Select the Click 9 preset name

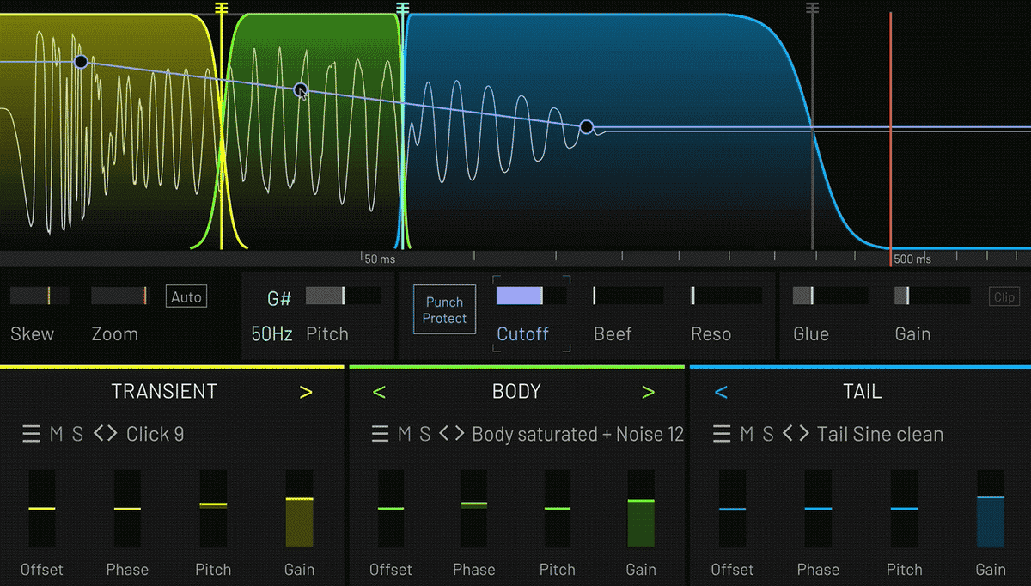tap(155, 434)
